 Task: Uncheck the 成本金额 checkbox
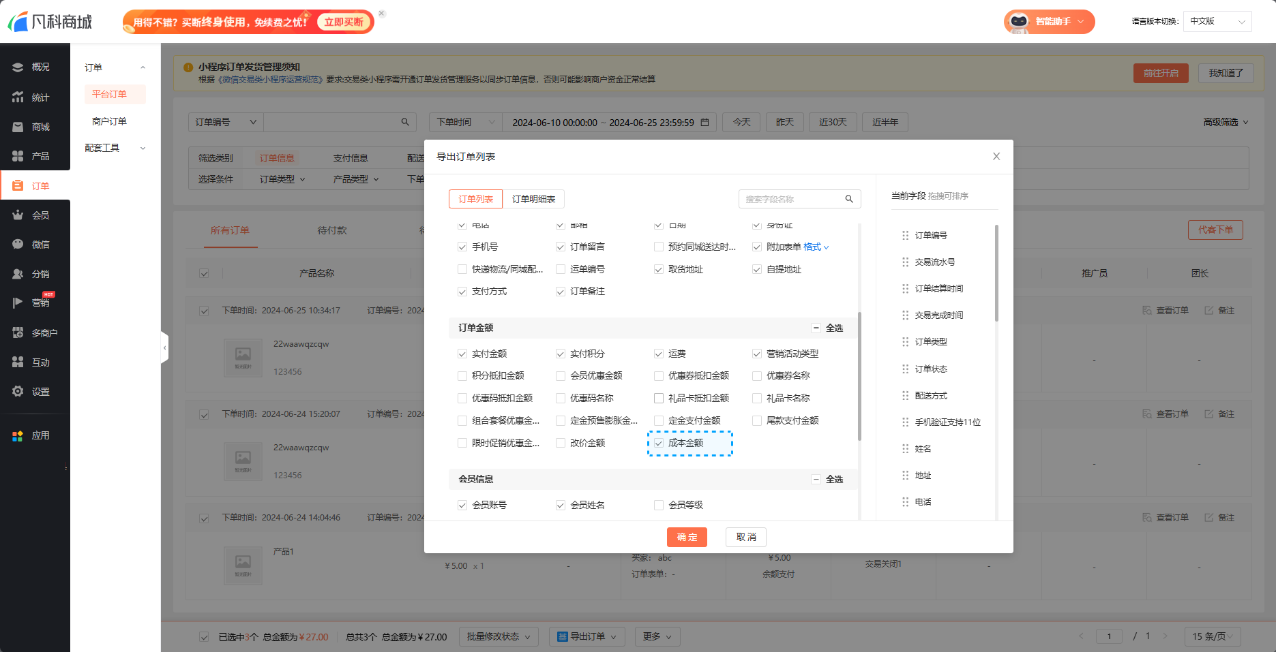[659, 443]
